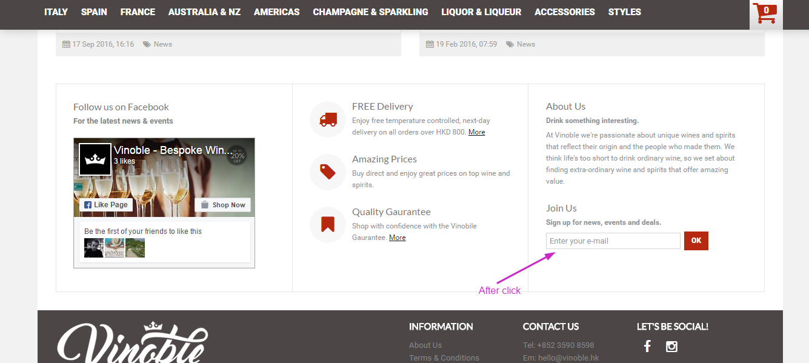Click the first friend profile thumbnail

tap(94, 248)
